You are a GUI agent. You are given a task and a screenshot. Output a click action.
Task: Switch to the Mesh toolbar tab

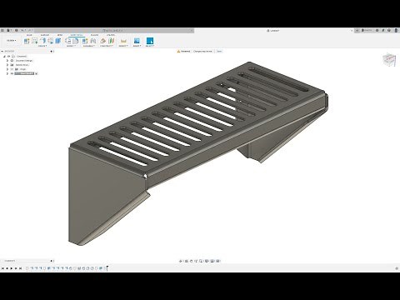point(60,35)
